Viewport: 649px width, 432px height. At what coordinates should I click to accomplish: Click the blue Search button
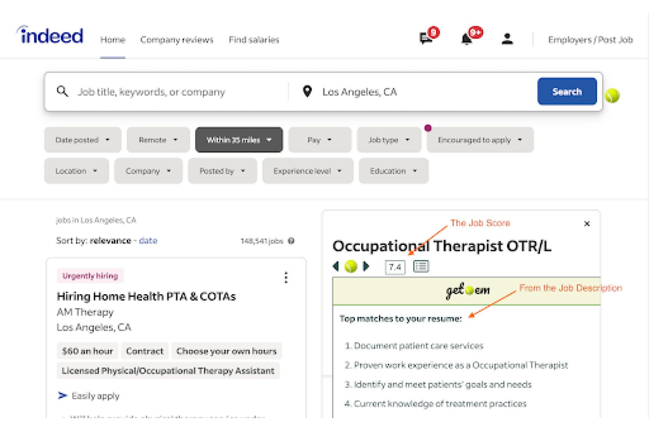[x=567, y=91]
